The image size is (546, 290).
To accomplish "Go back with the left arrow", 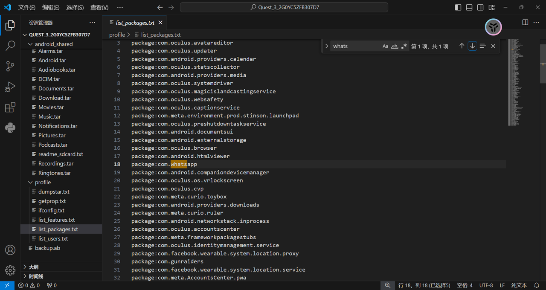I will [x=160, y=7].
